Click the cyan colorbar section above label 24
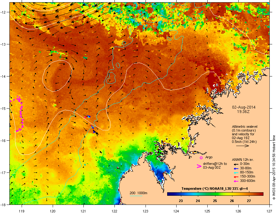Screen dimensions: 276x214 click(x=198, y=194)
